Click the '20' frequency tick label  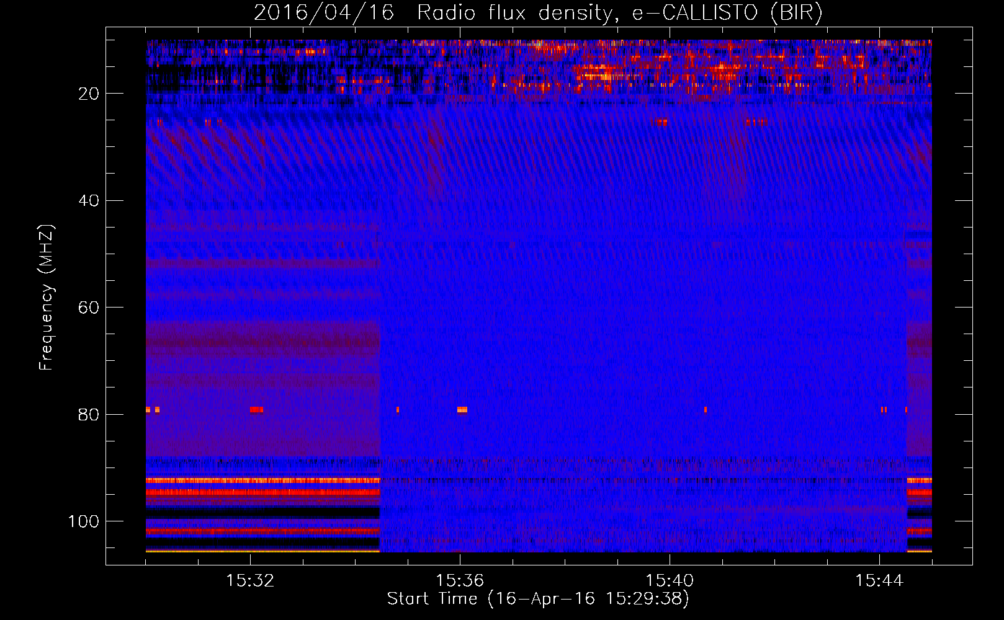(89, 94)
